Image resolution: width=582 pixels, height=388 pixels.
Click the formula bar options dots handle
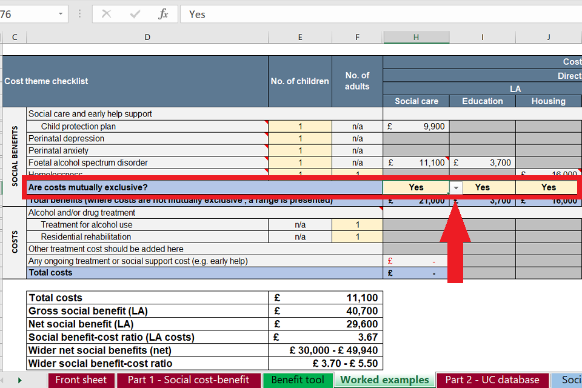tap(81, 14)
